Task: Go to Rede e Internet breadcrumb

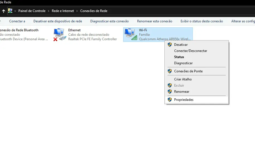Action: pos(63,11)
